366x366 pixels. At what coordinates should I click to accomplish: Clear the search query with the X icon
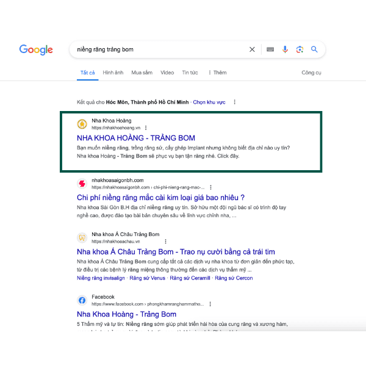(252, 49)
